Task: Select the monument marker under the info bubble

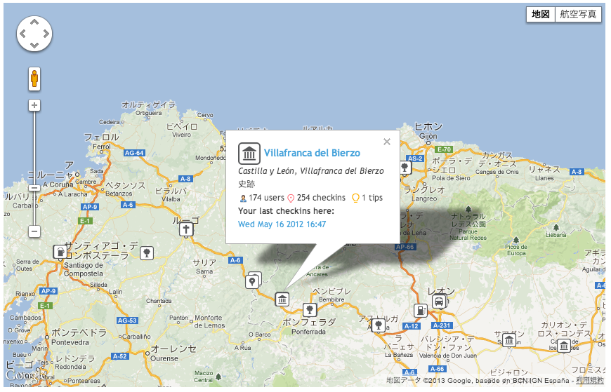Action: coord(282,299)
